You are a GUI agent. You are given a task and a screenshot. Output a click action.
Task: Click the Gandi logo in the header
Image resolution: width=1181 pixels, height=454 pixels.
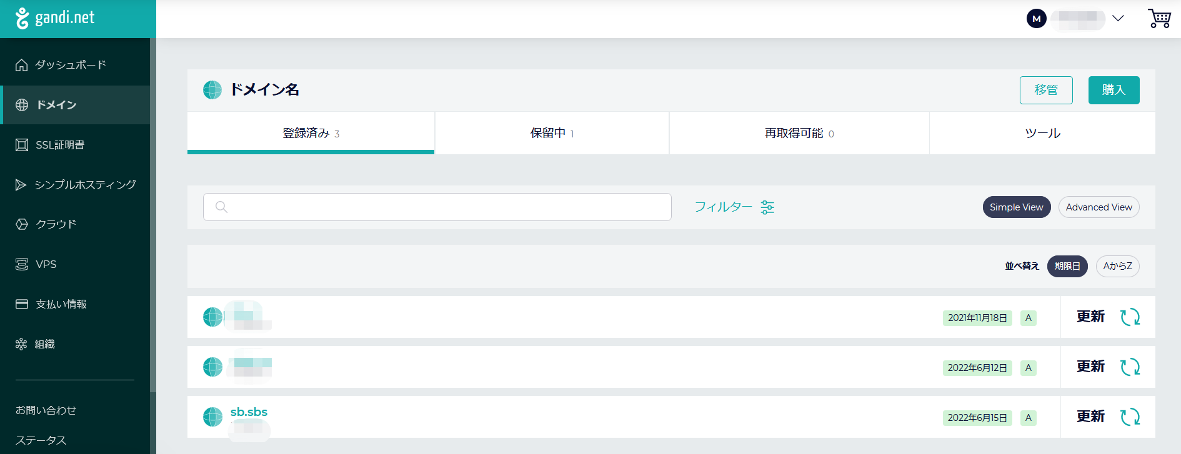[56, 18]
